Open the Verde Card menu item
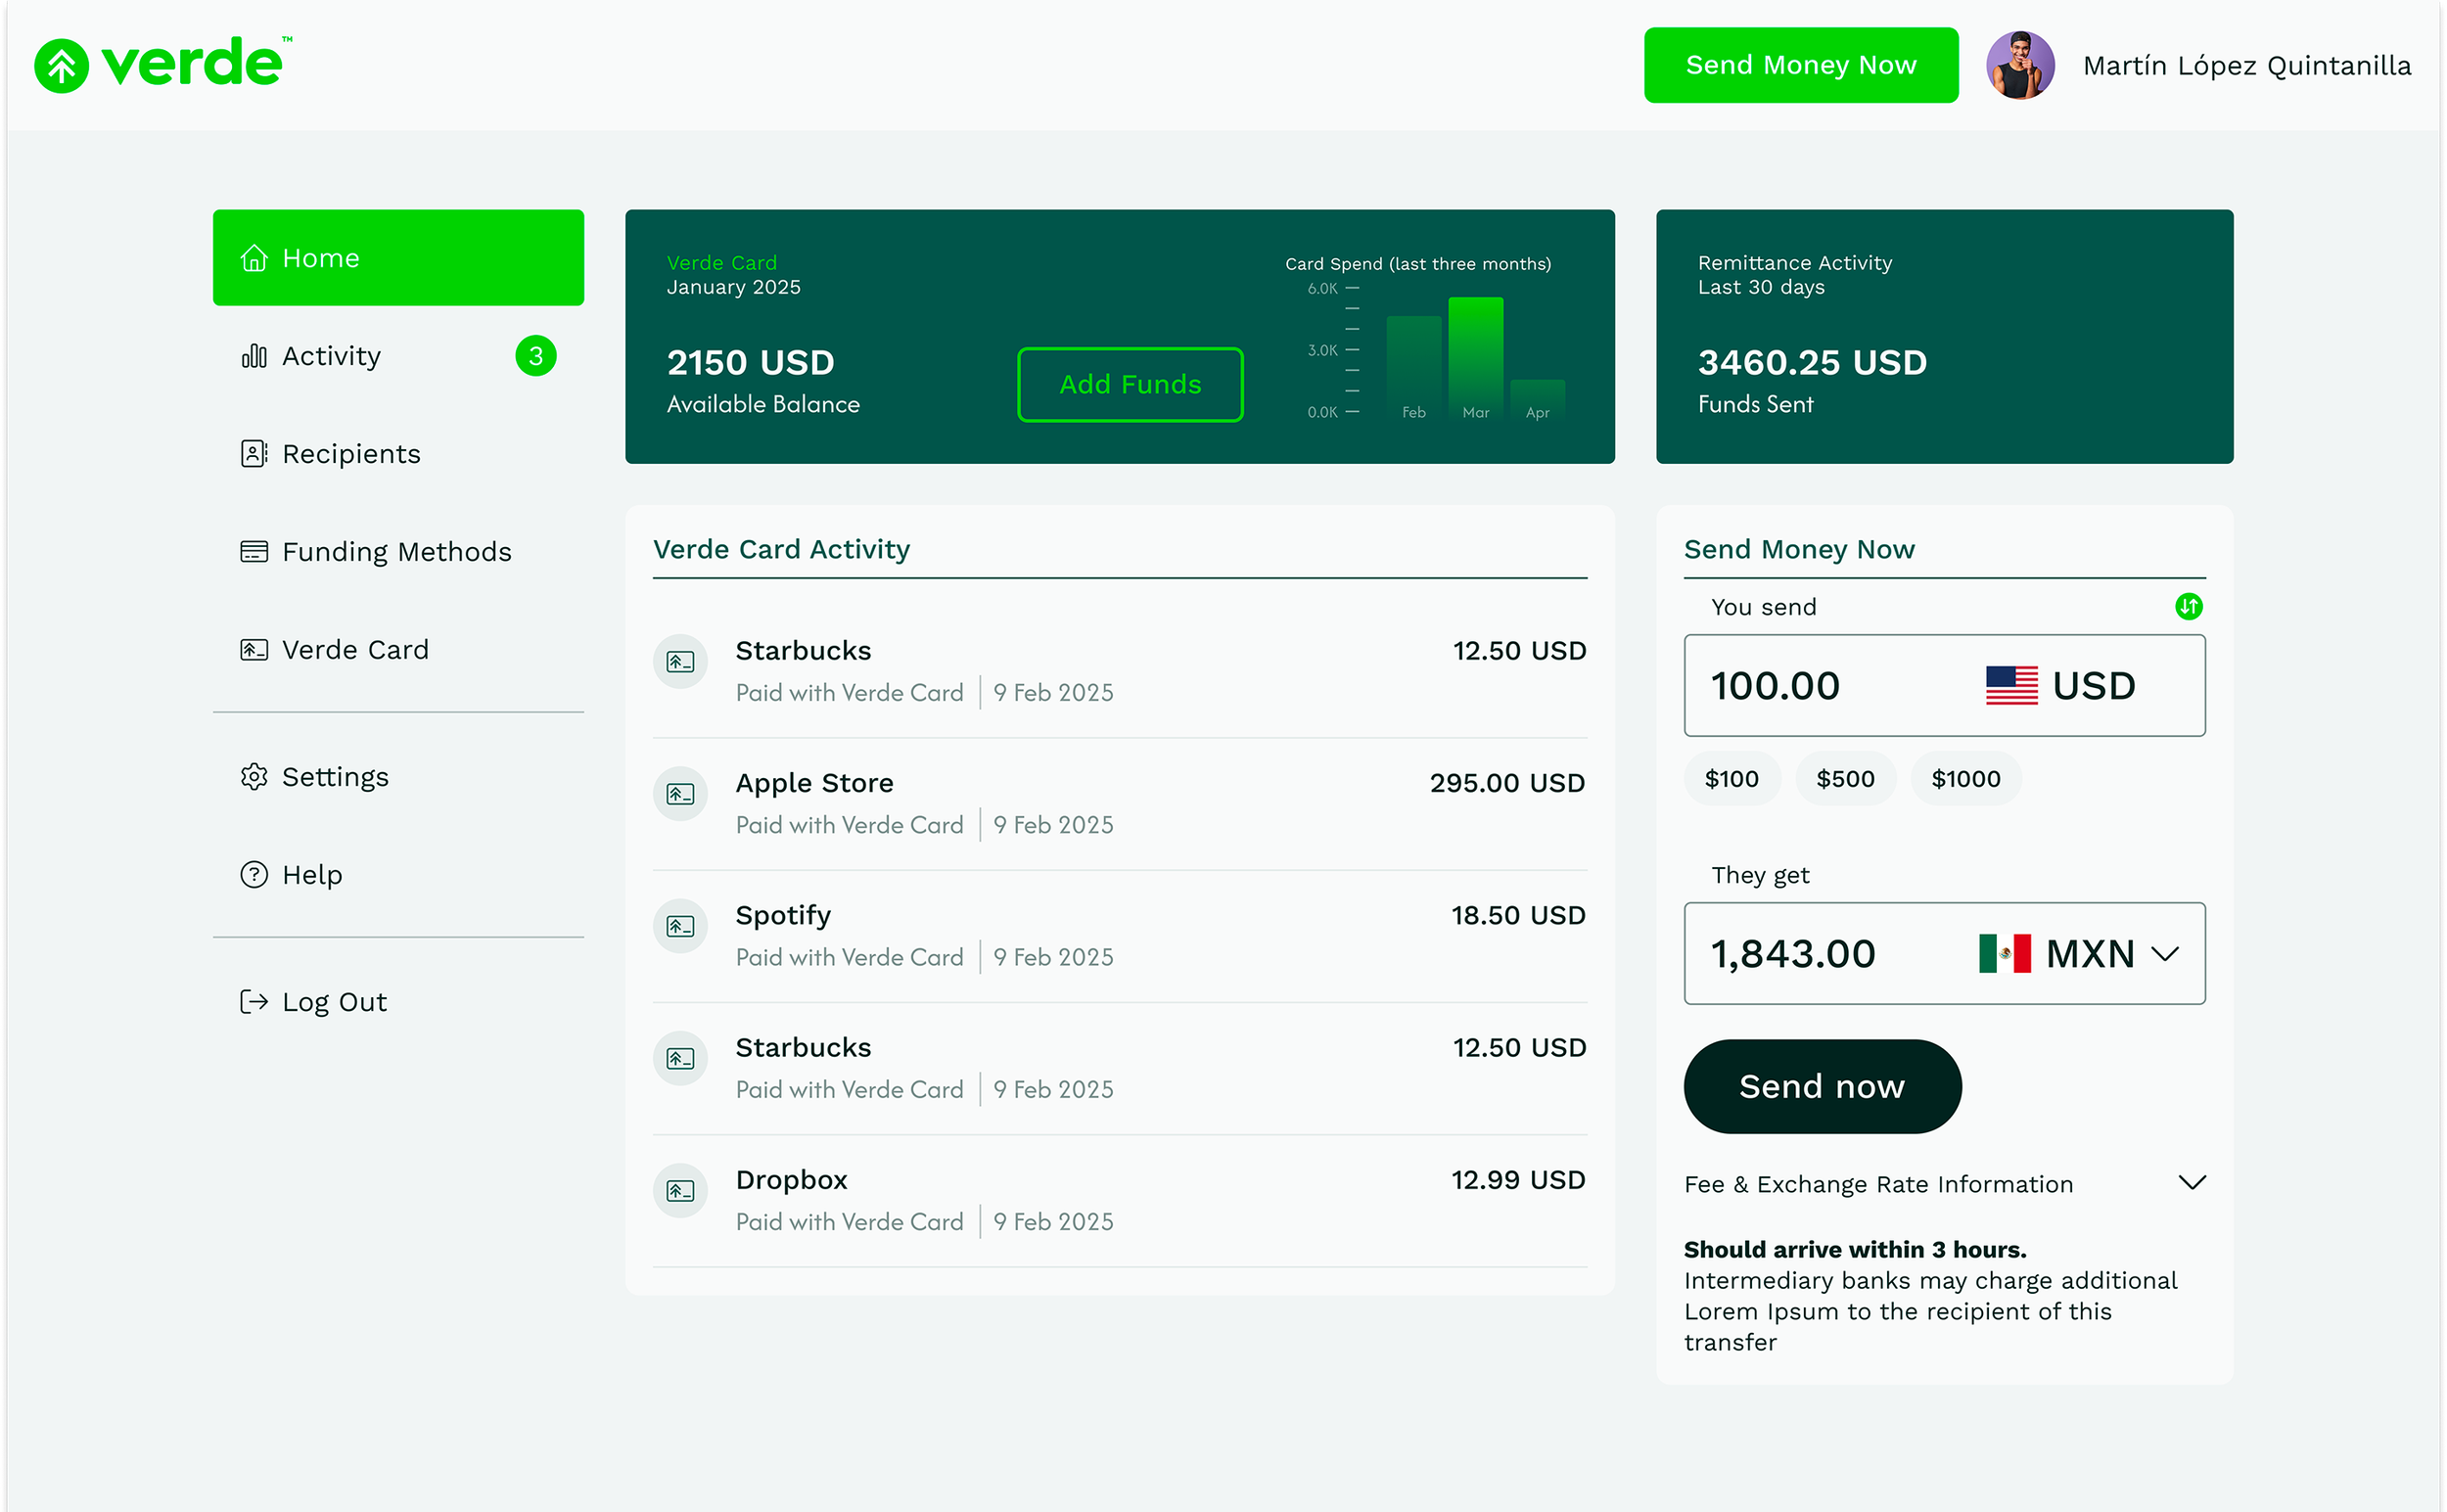This screenshot has width=2447, height=1512. (355, 650)
